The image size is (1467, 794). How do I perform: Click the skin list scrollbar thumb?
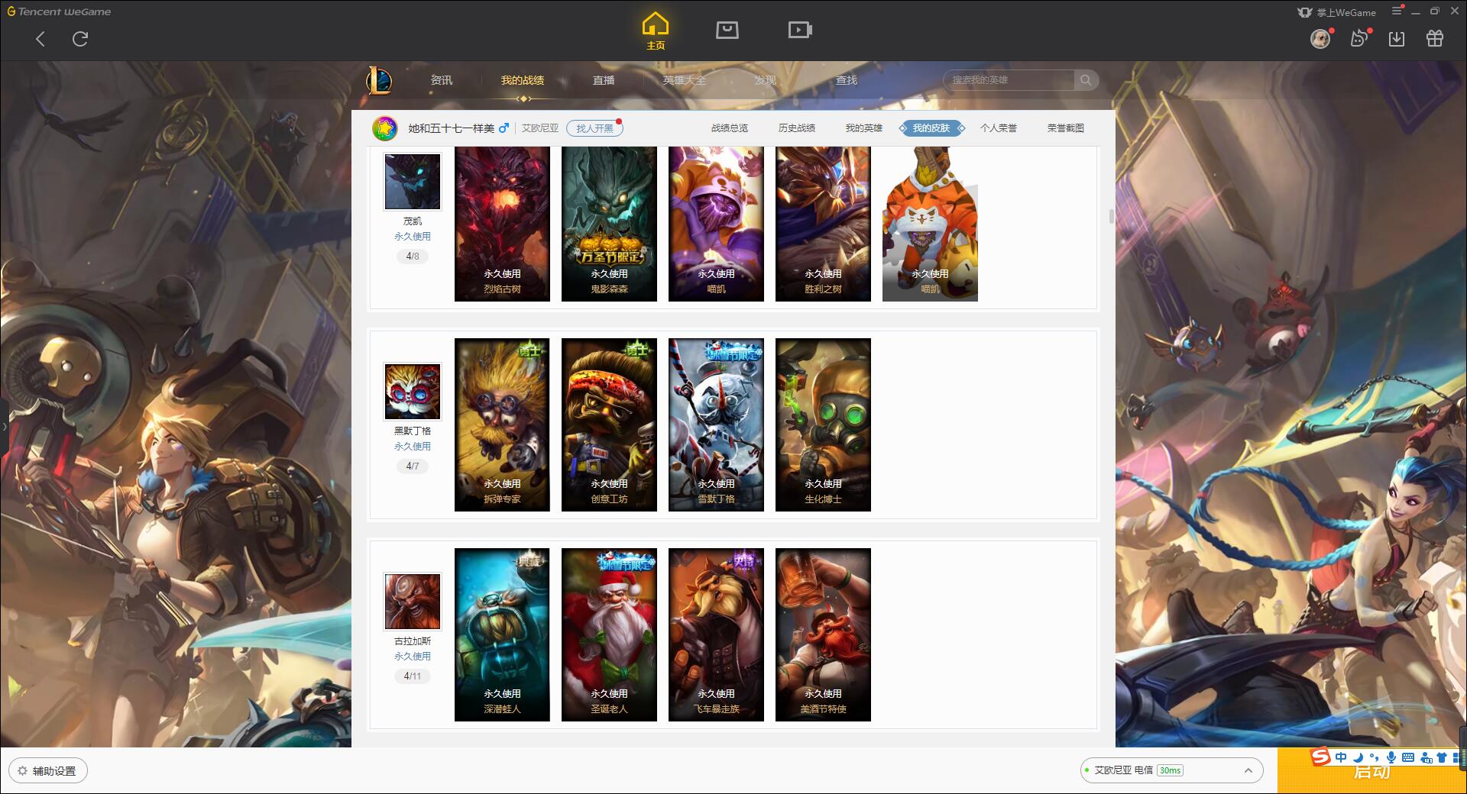pos(1112,216)
